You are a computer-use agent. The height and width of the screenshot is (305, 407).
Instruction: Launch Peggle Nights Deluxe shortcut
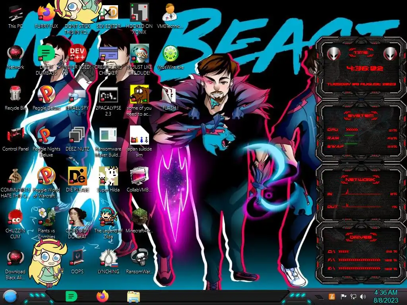pyautogui.click(x=46, y=136)
